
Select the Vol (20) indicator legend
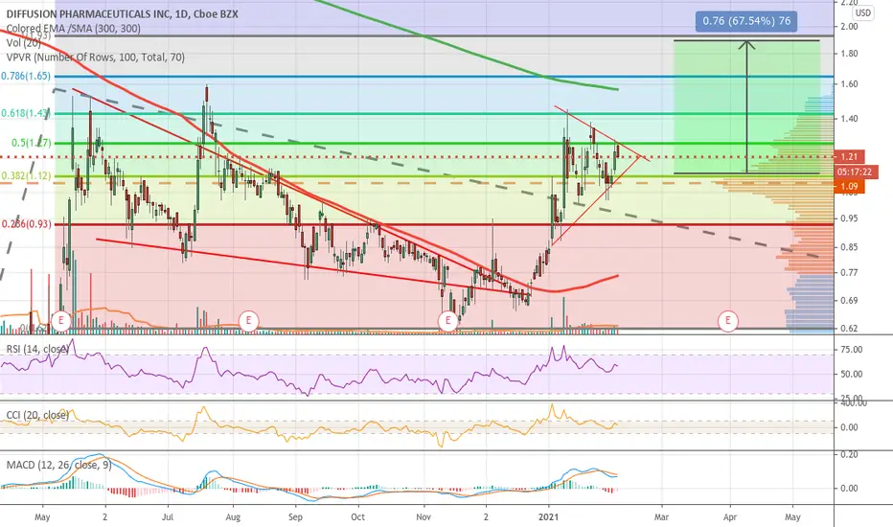23,43
